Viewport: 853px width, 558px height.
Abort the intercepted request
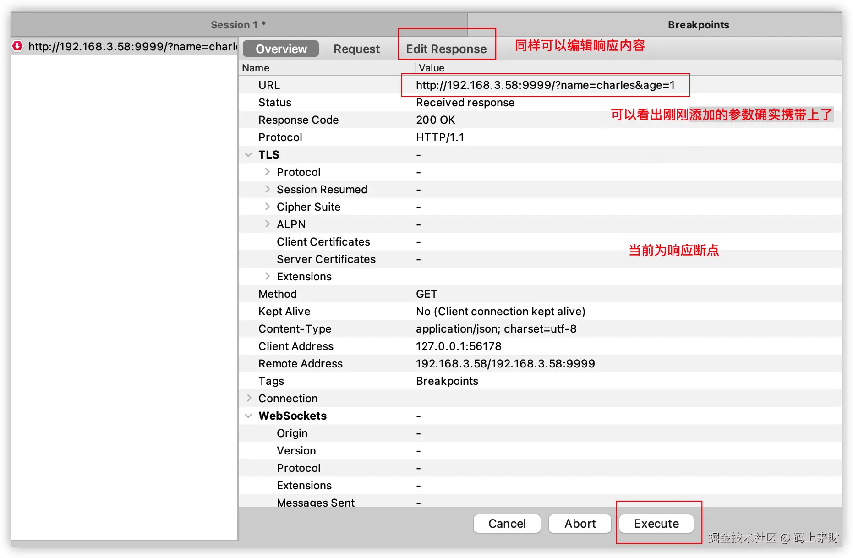pyautogui.click(x=580, y=524)
